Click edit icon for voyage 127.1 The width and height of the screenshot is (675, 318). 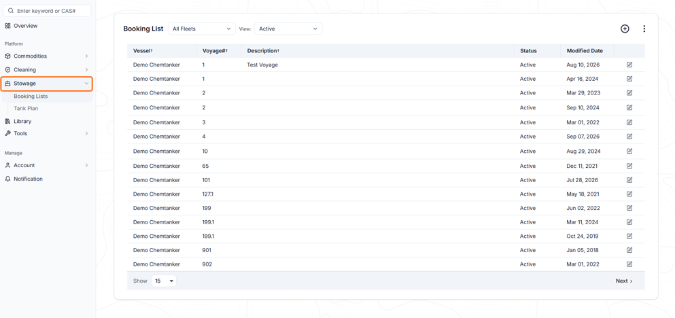(629, 194)
